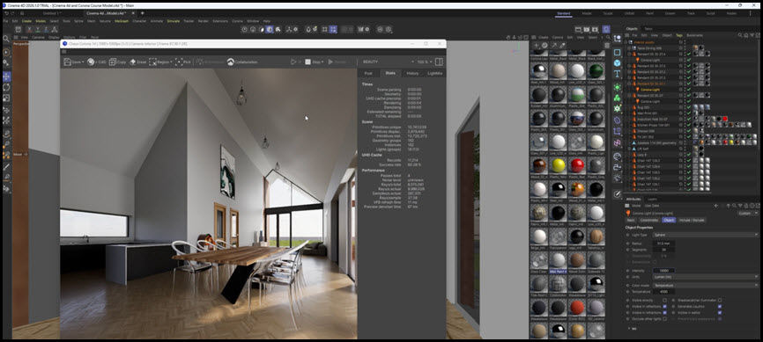Switch to the History tab in the VFB

click(412, 73)
